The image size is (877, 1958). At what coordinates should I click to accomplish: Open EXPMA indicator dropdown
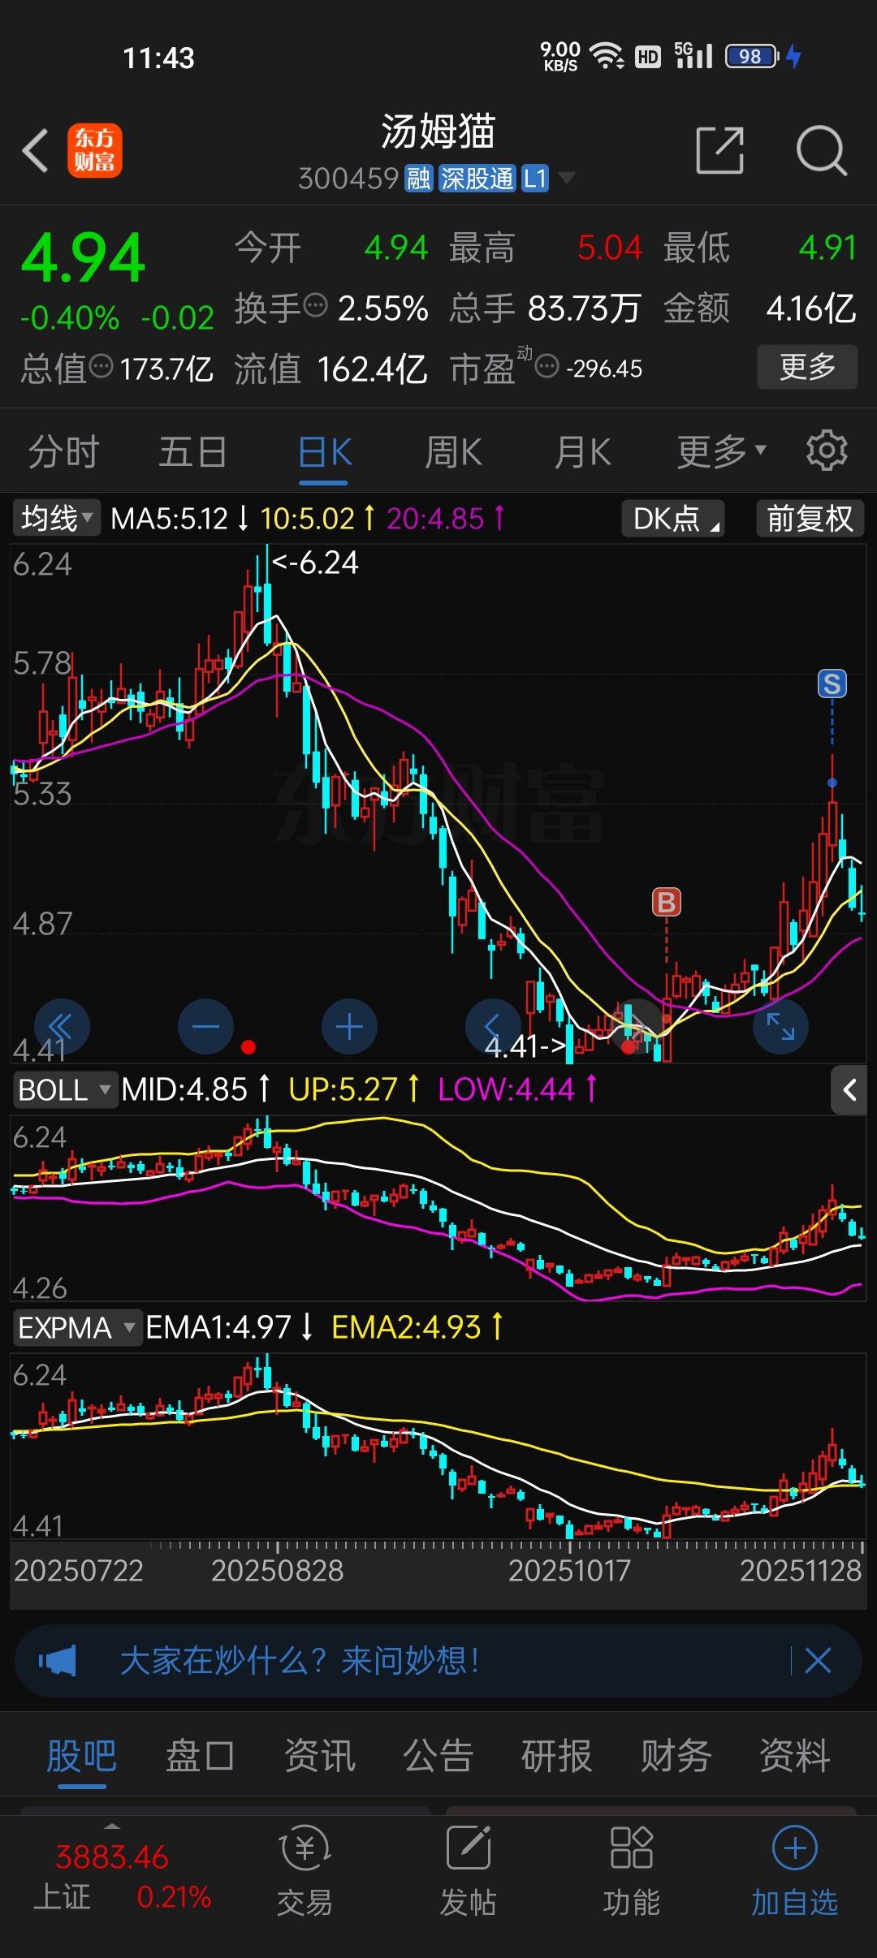(76, 1328)
